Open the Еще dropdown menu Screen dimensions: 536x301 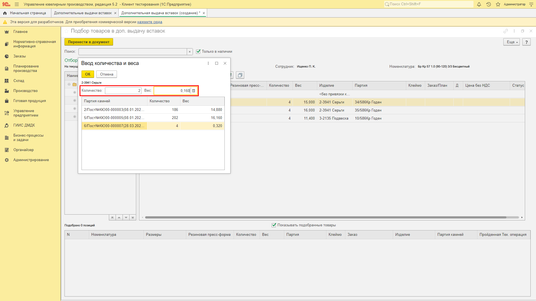(x=512, y=42)
